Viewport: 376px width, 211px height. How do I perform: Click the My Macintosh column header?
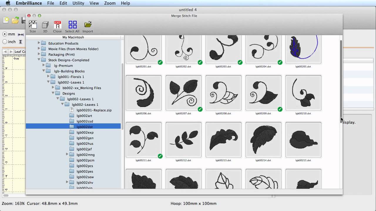tap(73, 37)
